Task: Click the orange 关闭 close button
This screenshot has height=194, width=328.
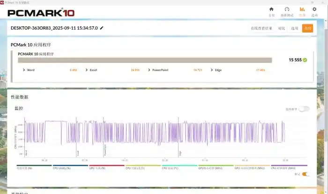Action: coord(307,28)
